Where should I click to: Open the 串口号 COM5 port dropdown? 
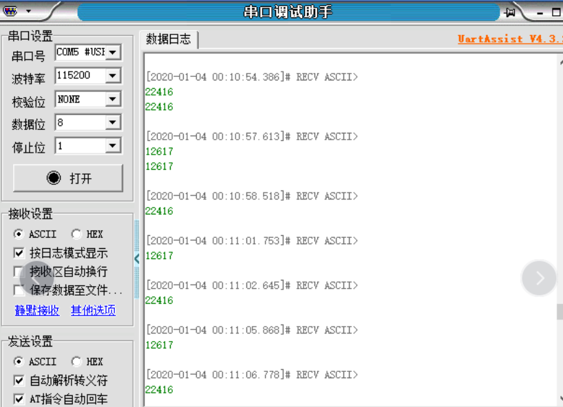112,52
